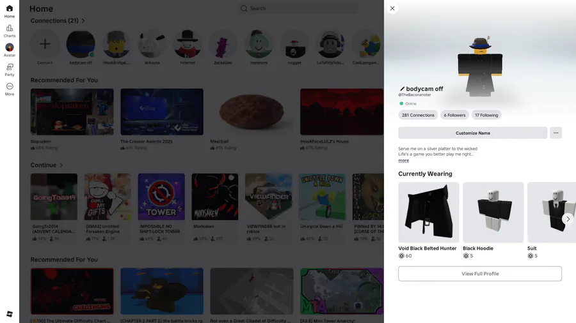Open immature connection avatar
Screen dimensions: 576x323
(x=259, y=44)
